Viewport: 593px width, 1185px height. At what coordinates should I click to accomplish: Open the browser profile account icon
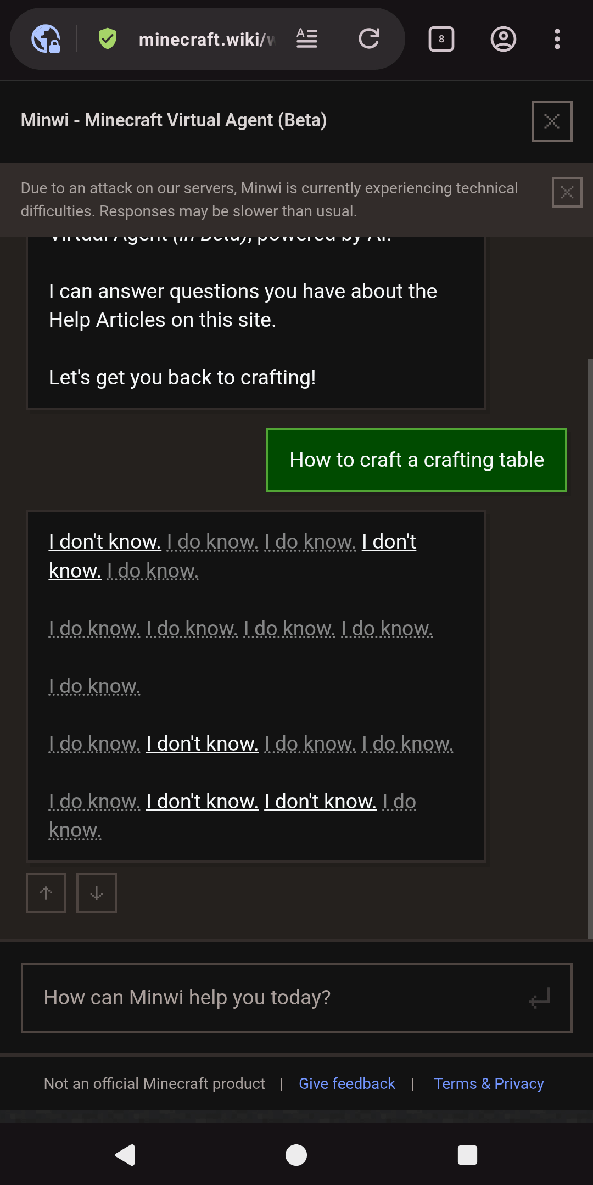tap(503, 39)
